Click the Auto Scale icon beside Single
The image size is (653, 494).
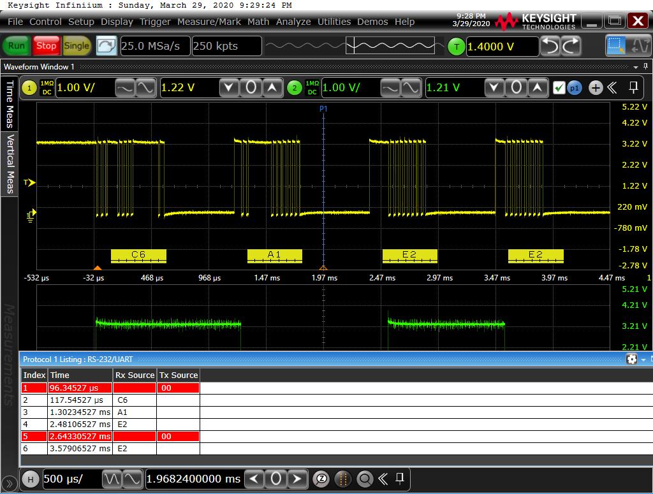[106, 46]
